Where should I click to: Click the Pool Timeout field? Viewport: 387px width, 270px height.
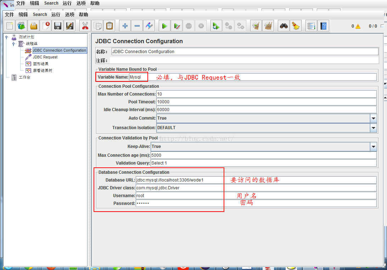pos(267,102)
